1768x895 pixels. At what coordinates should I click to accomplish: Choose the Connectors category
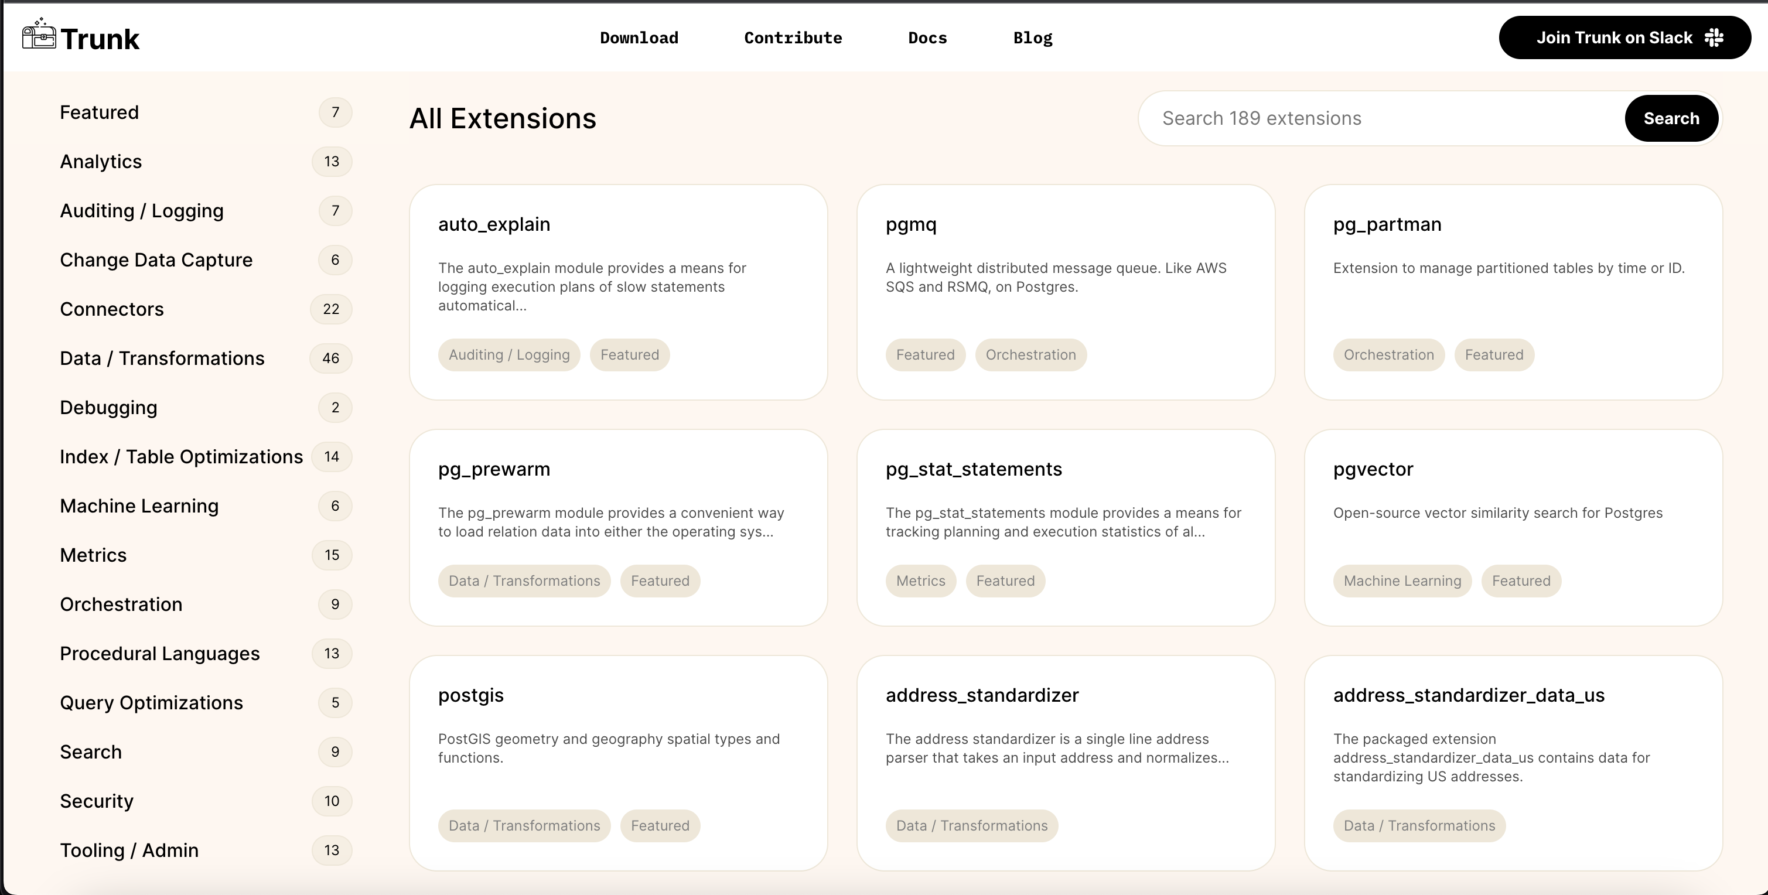pos(206,309)
